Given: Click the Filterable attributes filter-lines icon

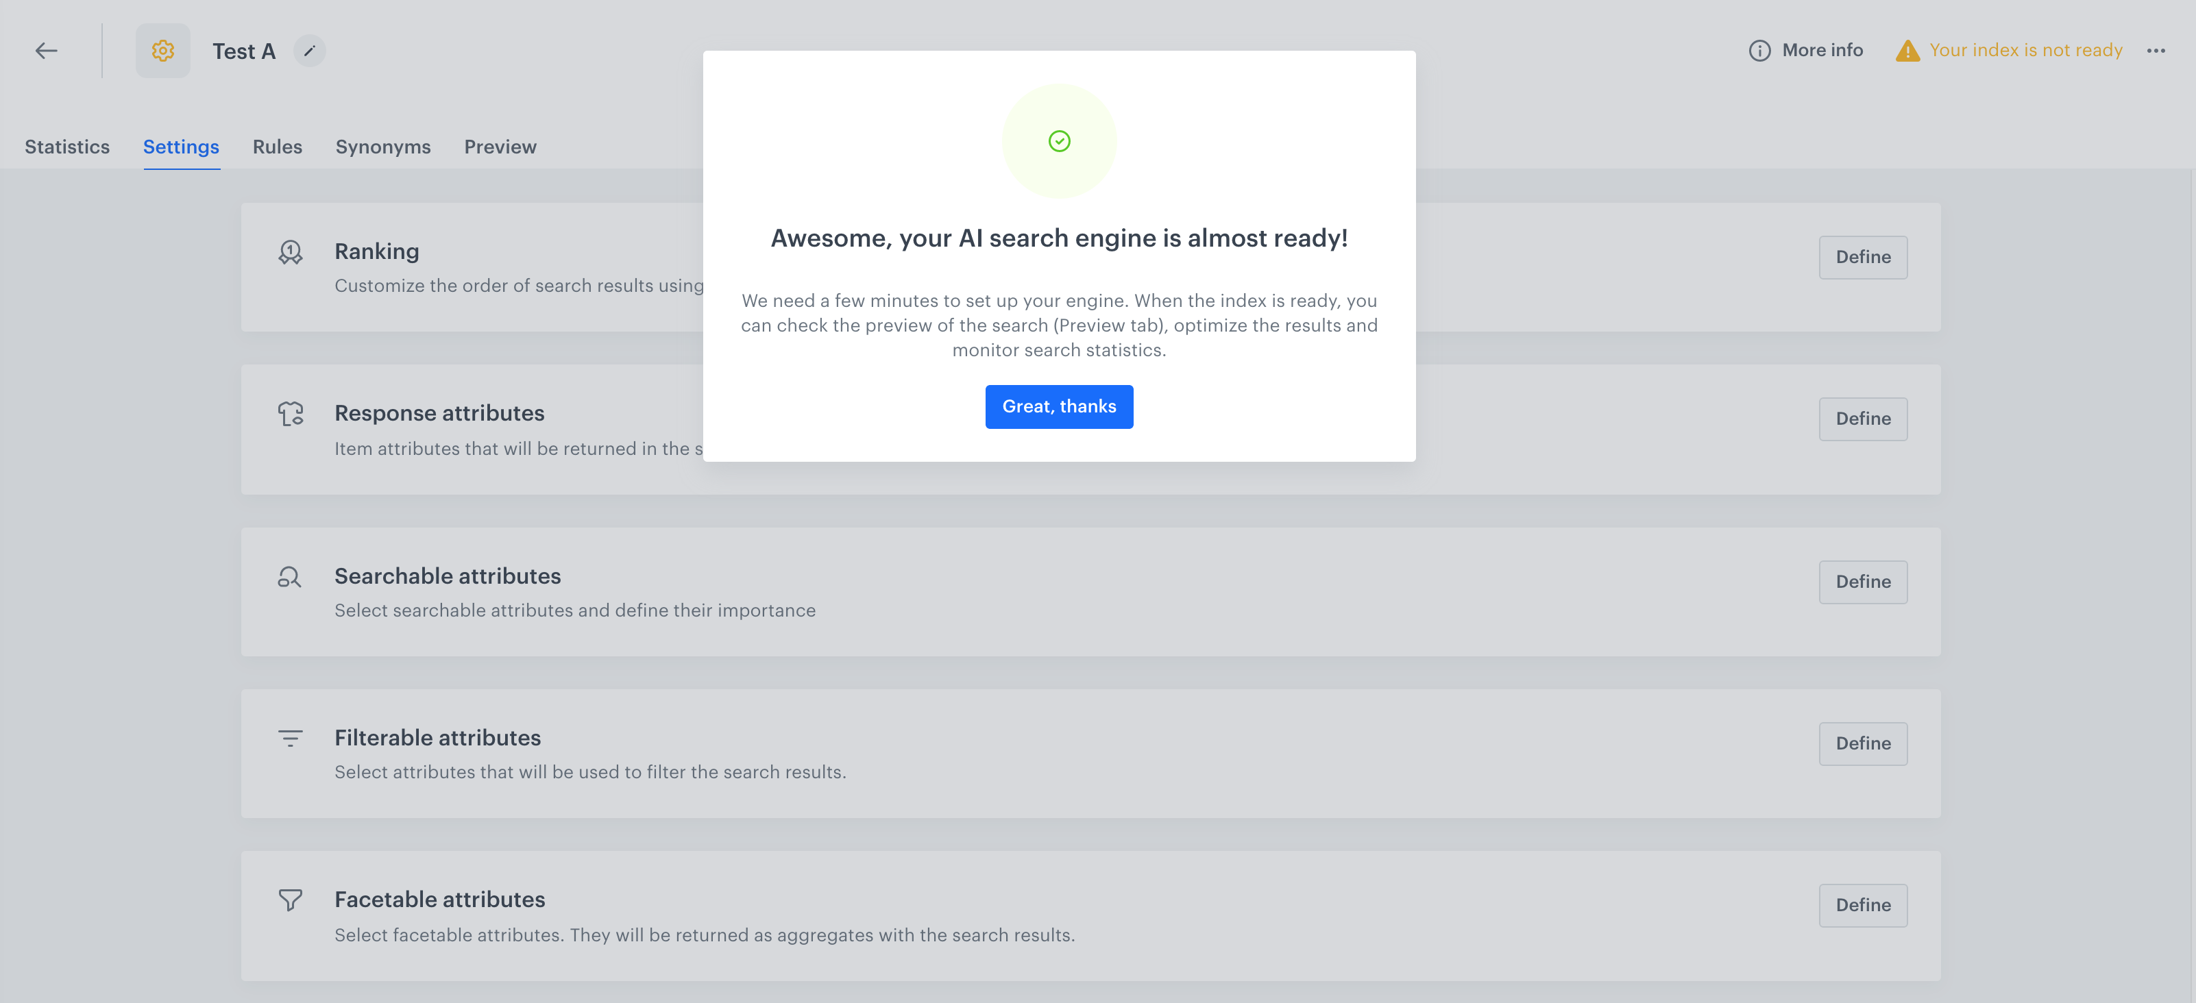Looking at the screenshot, I should coord(290,738).
